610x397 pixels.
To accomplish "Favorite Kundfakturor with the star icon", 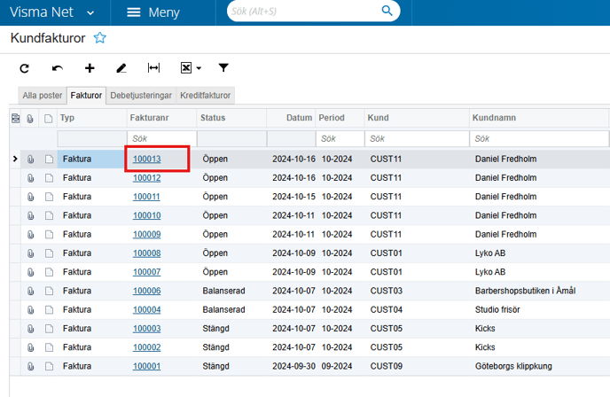I will [x=99, y=38].
